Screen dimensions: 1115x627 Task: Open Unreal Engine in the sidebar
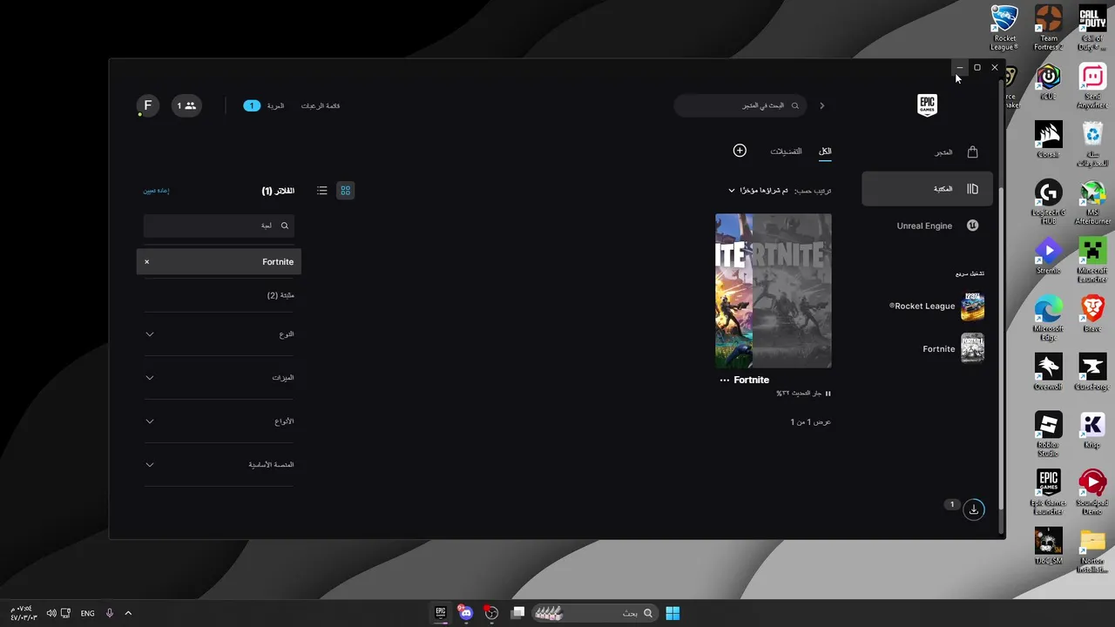point(927,226)
